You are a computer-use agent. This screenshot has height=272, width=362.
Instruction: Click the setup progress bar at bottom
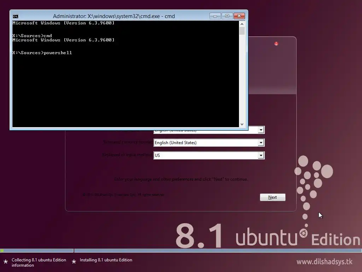coord(181,250)
